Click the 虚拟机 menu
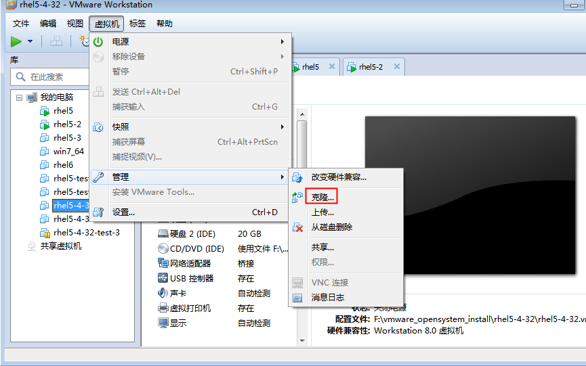The width and height of the screenshot is (586, 366). pos(106,24)
